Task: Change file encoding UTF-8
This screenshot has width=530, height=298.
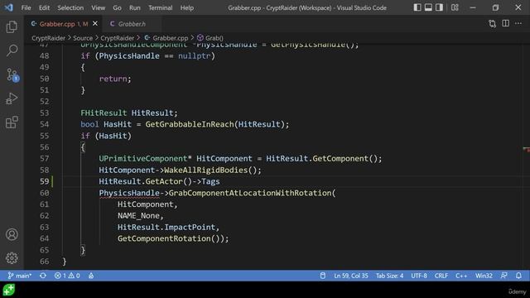Action: point(419,276)
